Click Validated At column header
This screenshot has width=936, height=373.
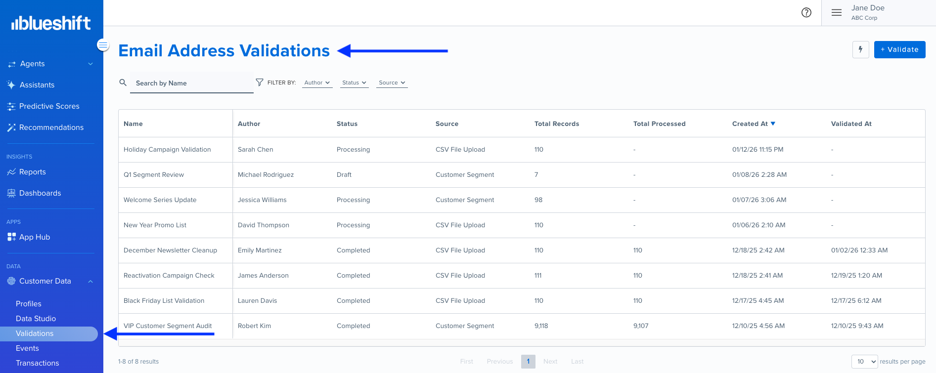[851, 124]
